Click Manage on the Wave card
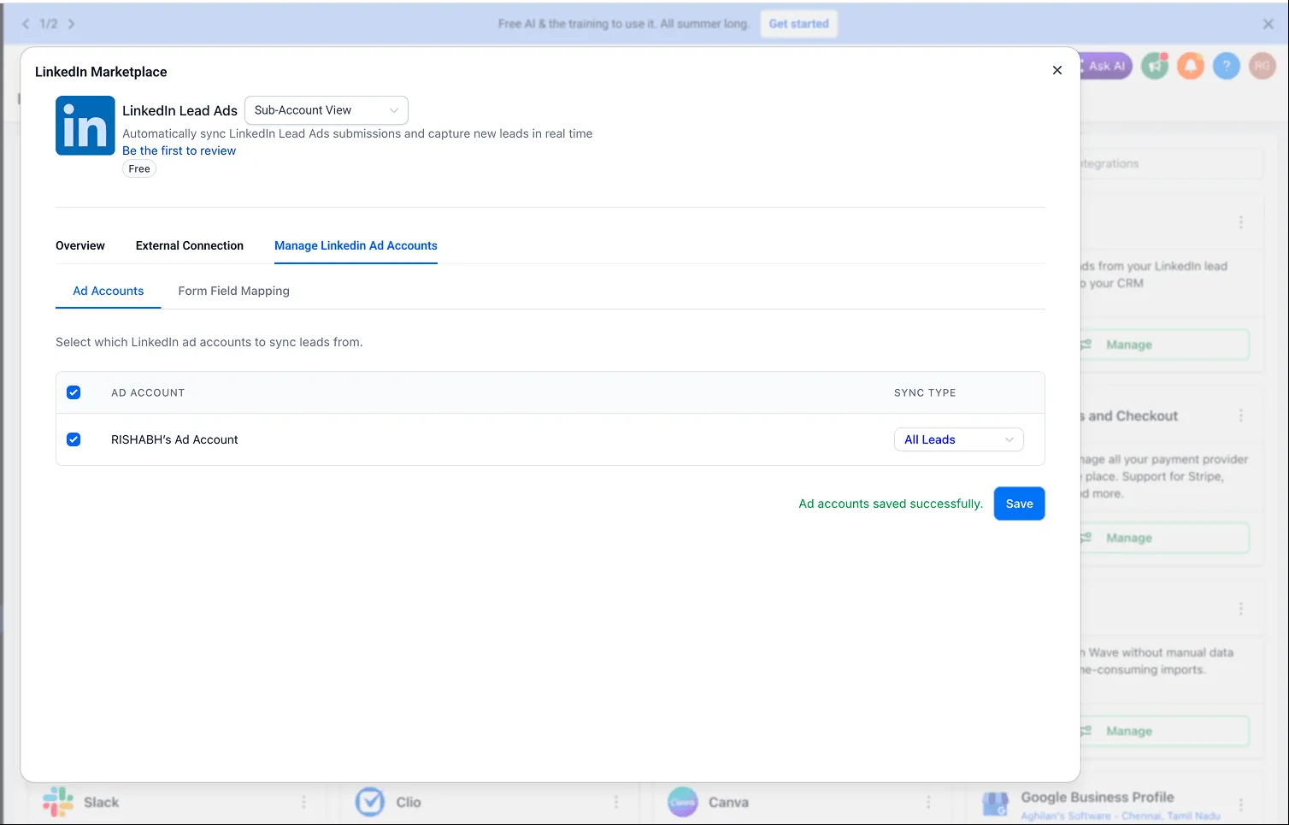 (x=1164, y=731)
